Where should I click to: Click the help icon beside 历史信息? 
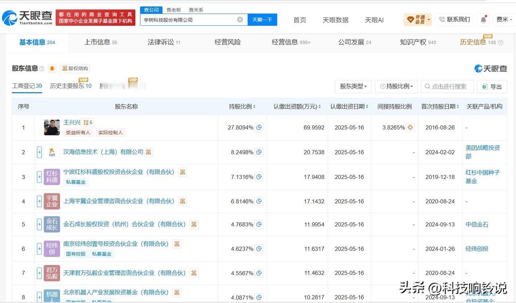pyautogui.click(x=501, y=42)
